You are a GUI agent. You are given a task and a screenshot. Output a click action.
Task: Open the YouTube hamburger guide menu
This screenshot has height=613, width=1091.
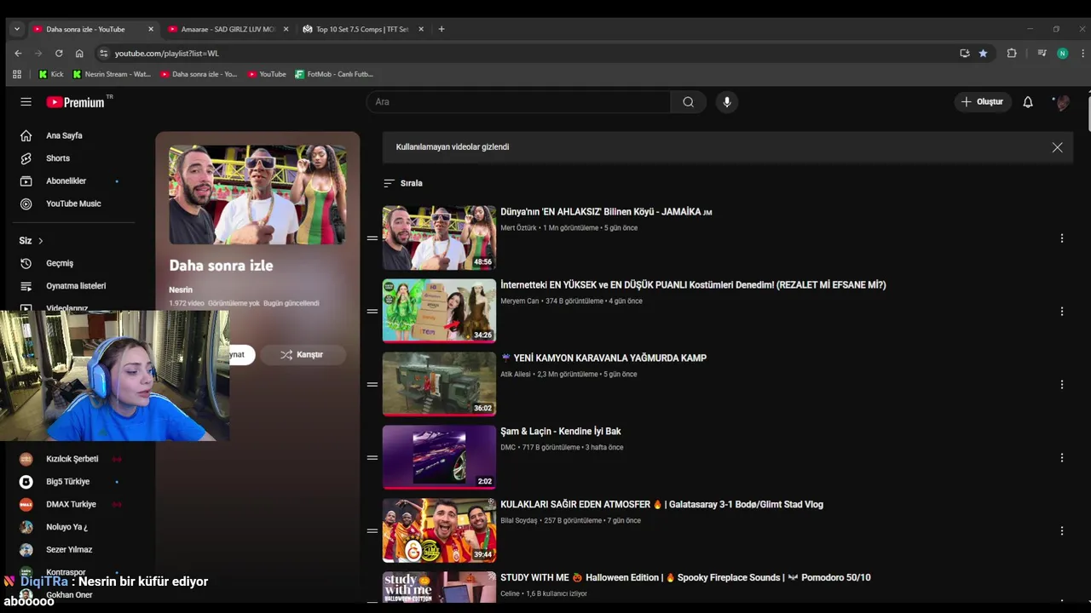(26, 102)
